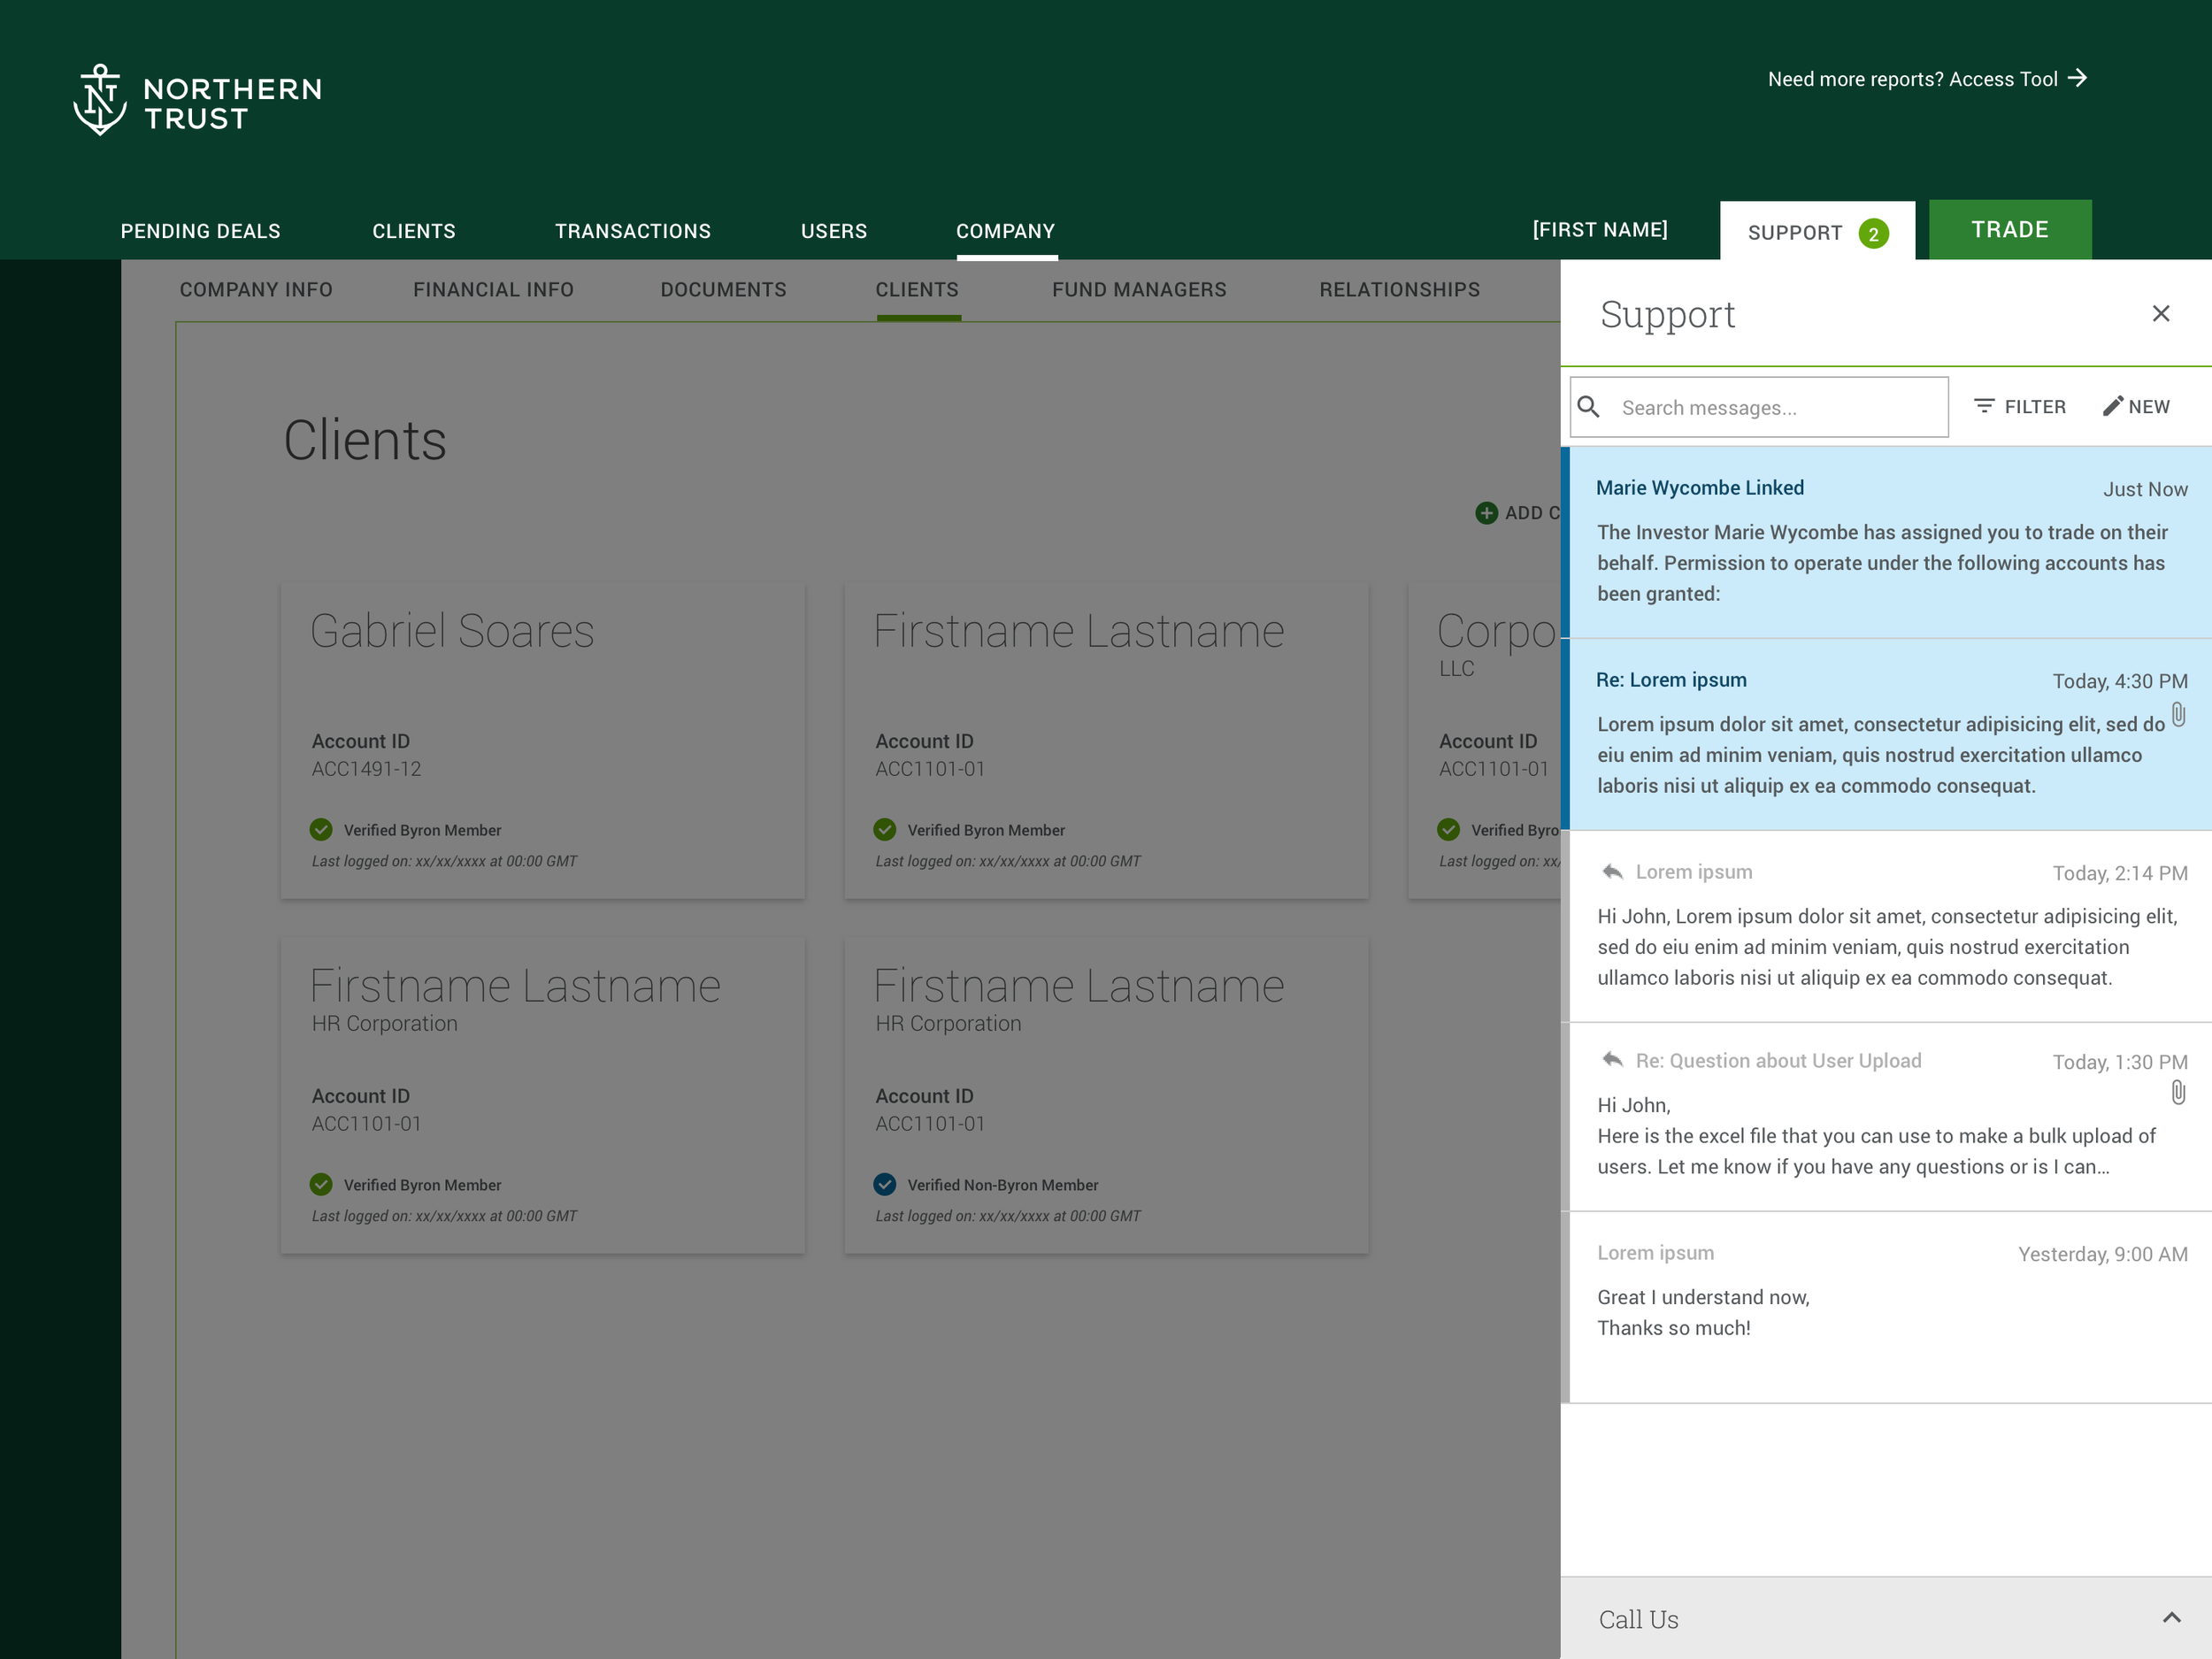Click the search magnifier icon
The width and height of the screenshot is (2212, 1659).
click(1588, 407)
